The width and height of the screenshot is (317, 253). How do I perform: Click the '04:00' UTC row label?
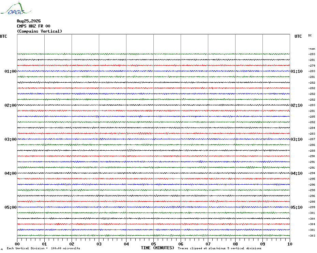(x=11, y=173)
